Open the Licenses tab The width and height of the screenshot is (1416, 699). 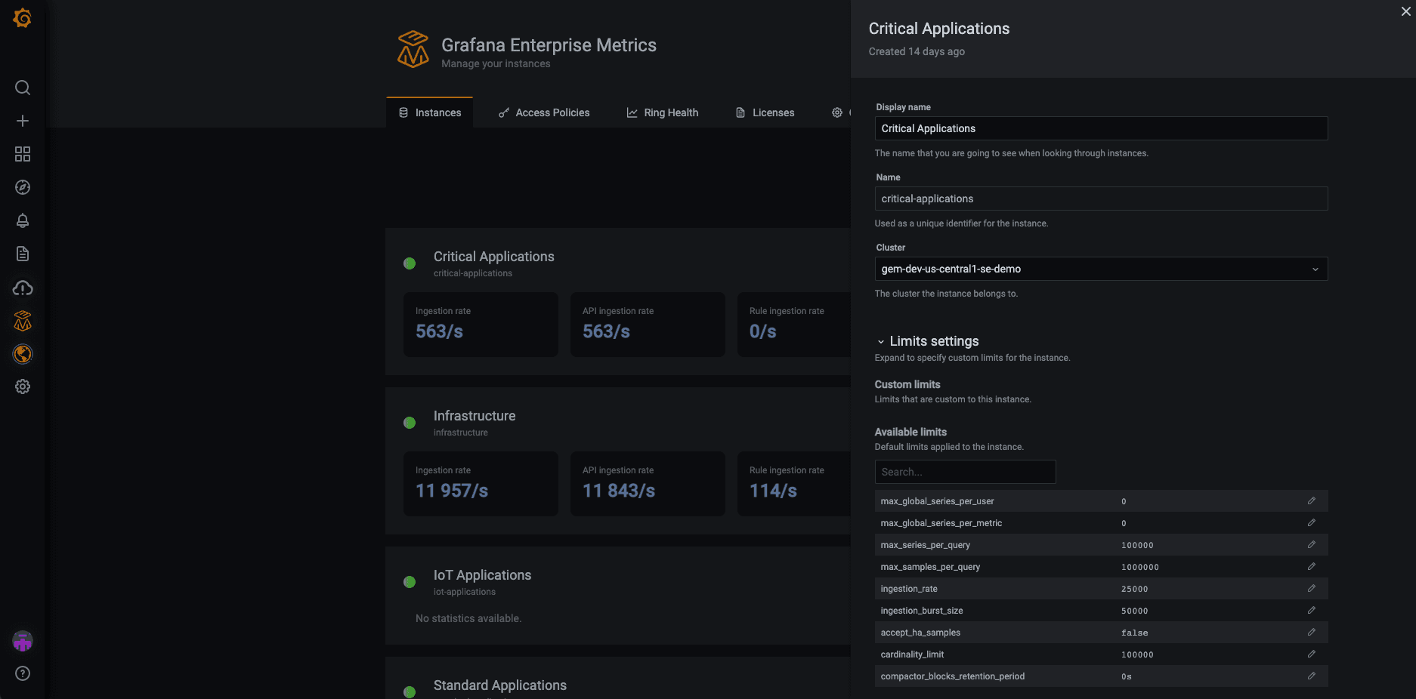(765, 112)
